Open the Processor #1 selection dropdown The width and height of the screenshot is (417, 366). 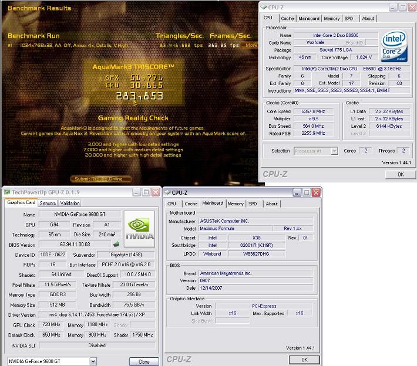click(x=334, y=151)
